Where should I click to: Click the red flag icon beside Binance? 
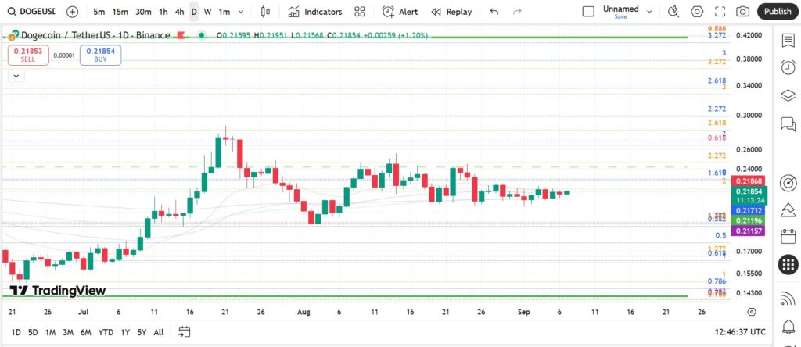pyautogui.click(x=181, y=35)
